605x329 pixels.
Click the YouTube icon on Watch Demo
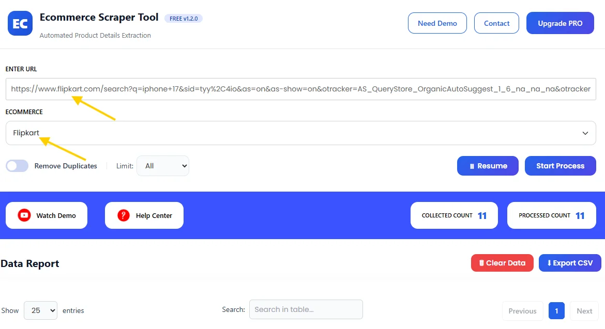(x=24, y=215)
